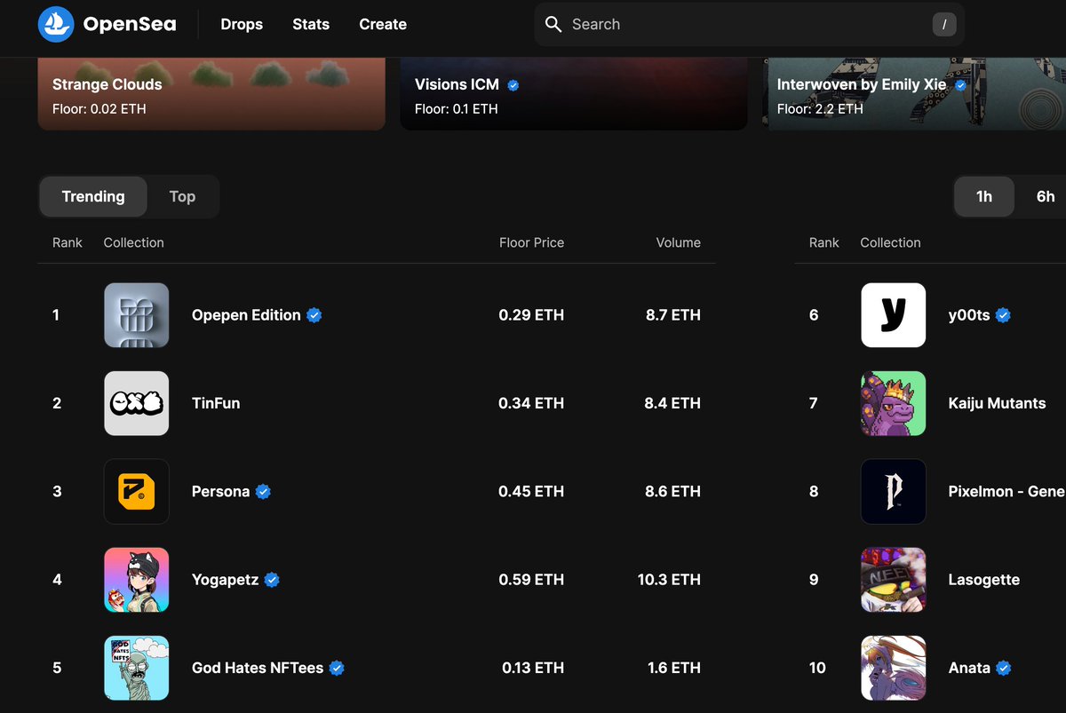Click verified badge on Visions ICM card

[513, 85]
